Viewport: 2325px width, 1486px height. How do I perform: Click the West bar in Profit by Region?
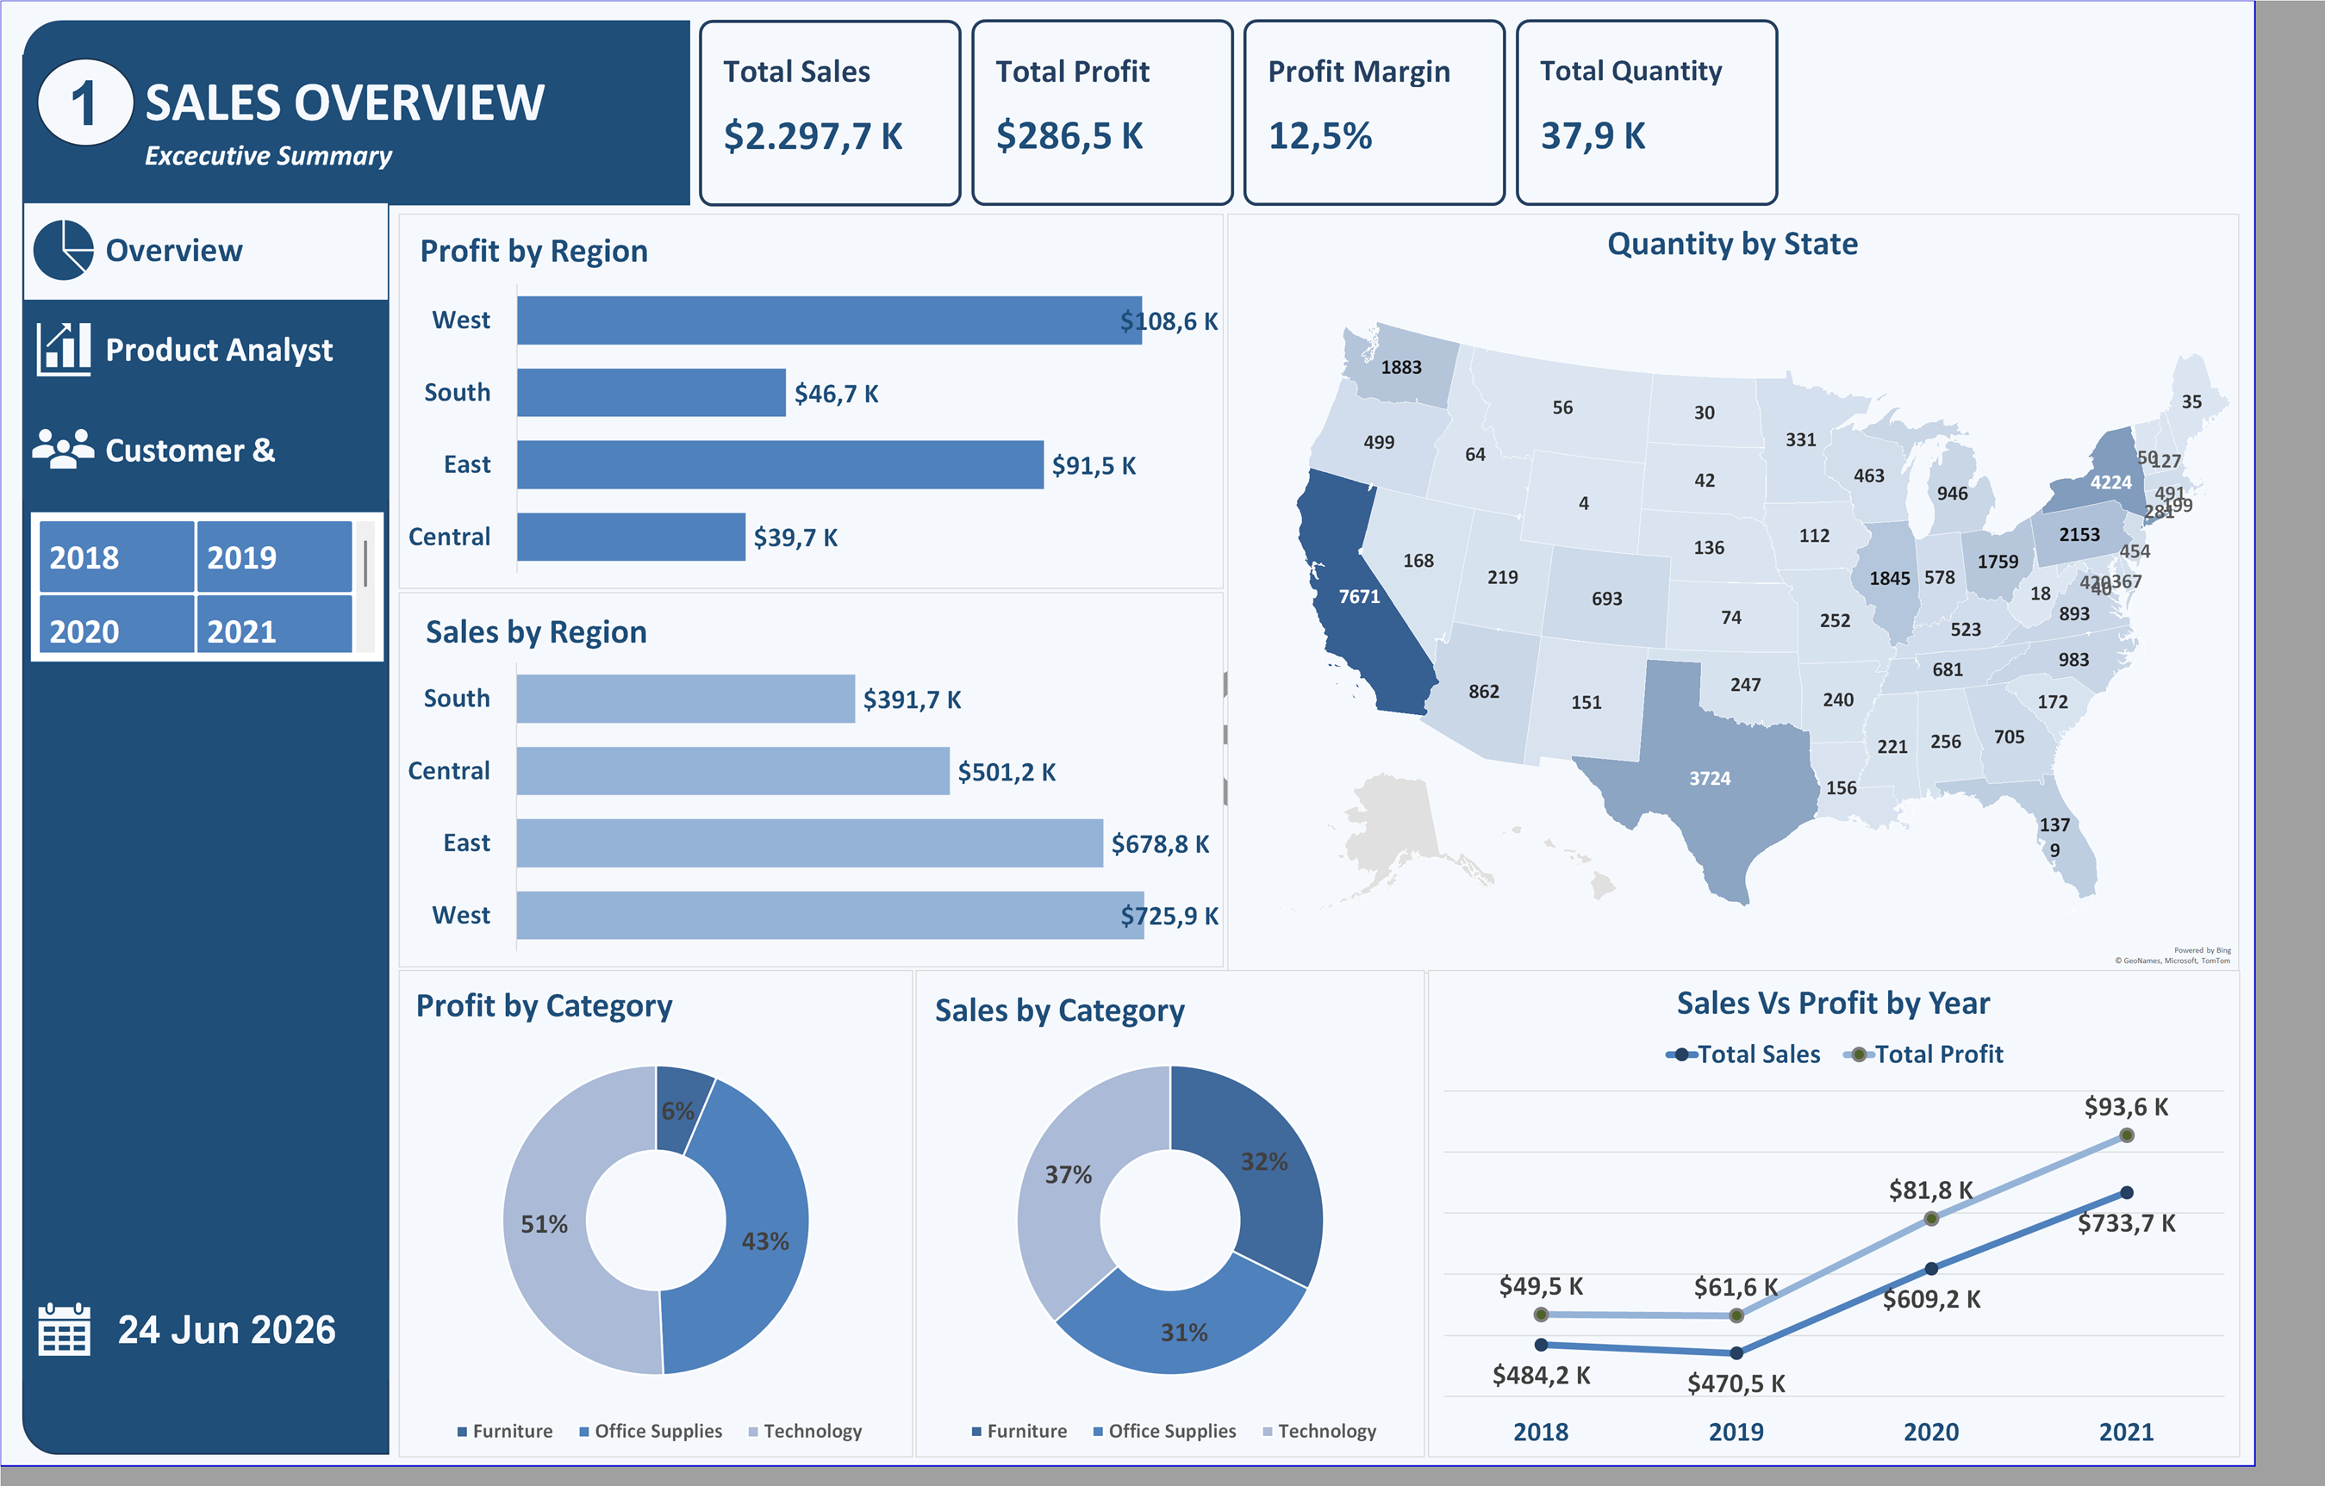[829, 320]
